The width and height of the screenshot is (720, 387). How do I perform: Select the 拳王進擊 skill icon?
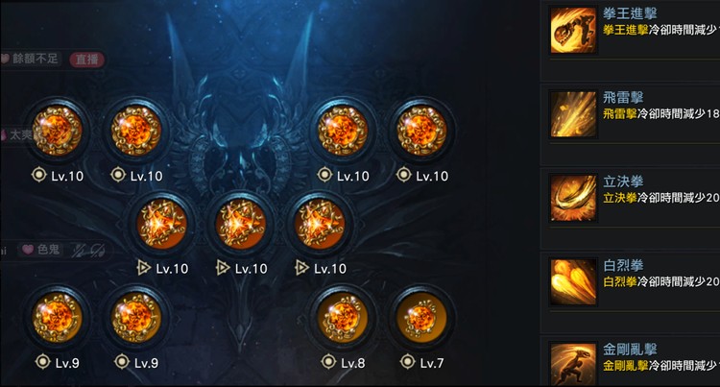(x=572, y=30)
